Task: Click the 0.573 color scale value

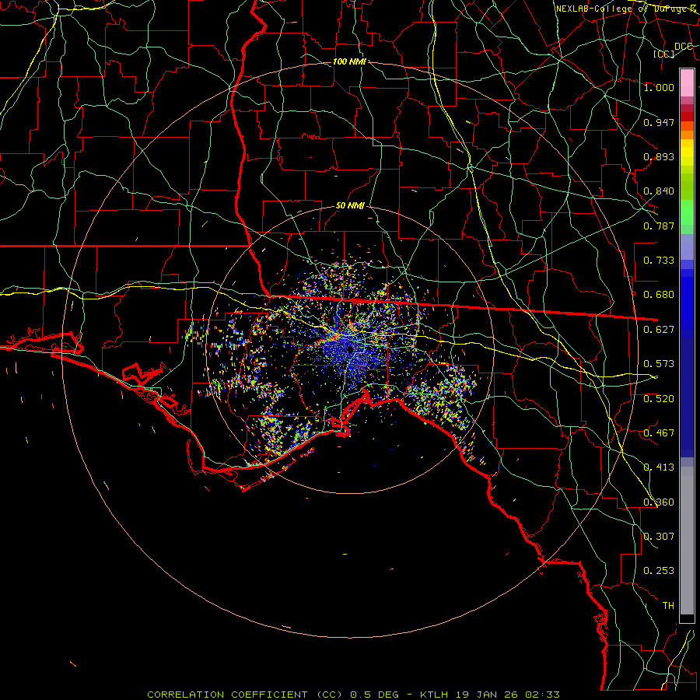Action: click(659, 364)
